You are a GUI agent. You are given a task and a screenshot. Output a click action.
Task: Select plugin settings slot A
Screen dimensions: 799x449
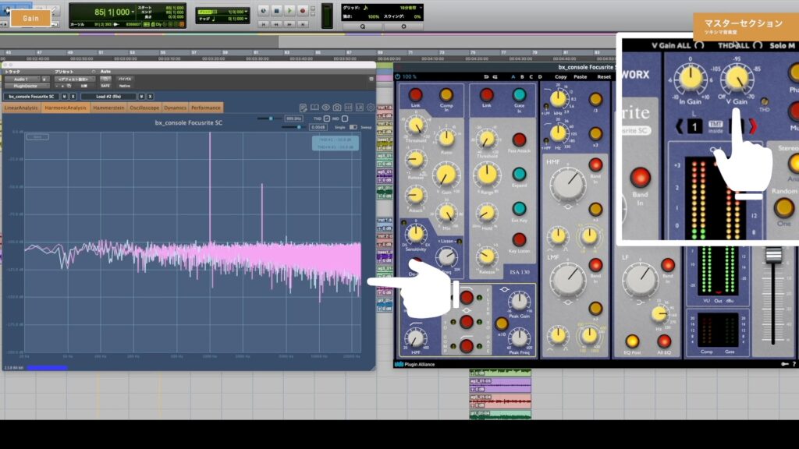pyautogui.click(x=513, y=77)
